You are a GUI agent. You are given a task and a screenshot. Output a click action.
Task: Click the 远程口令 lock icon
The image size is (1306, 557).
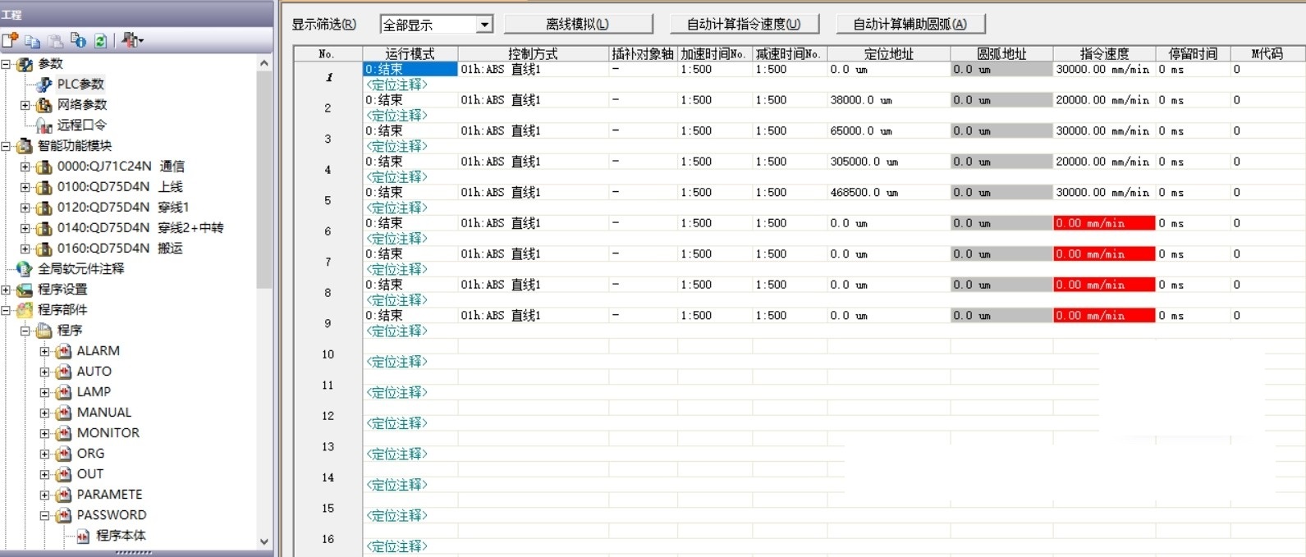tap(44, 126)
